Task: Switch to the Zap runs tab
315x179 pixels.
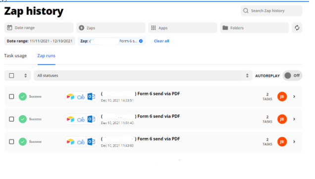Action: [x=46, y=56]
